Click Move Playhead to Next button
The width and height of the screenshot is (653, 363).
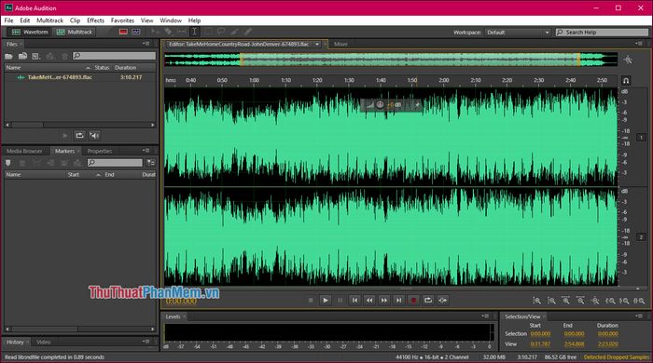pos(398,300)
